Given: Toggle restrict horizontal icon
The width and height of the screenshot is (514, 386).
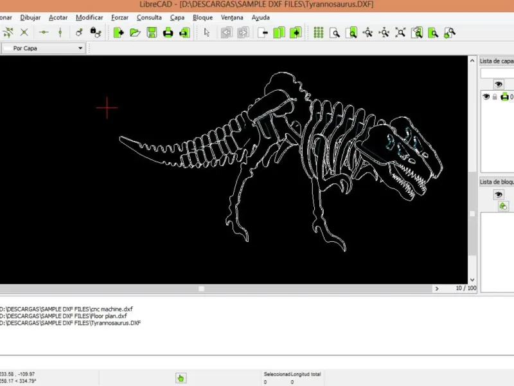Looking at the screenshot, I should tap(44, 32).
